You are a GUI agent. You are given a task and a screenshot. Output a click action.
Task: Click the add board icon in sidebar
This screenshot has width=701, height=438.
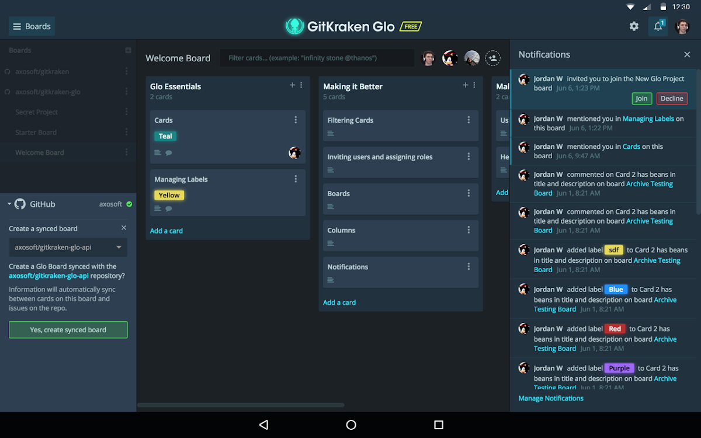pos(128,51)
